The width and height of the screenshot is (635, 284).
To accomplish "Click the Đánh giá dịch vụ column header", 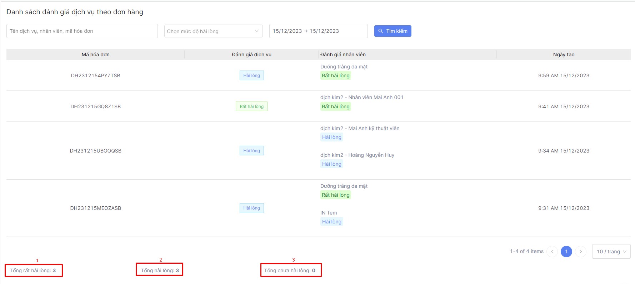I will (251, 55).
